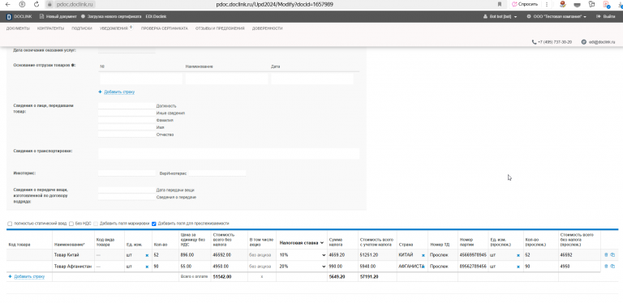Image resolution: width=623 pixels, height=303 pixels.
Task: Toggle полностью статический ввод checkbox
Action: click(x=10, y=224)
